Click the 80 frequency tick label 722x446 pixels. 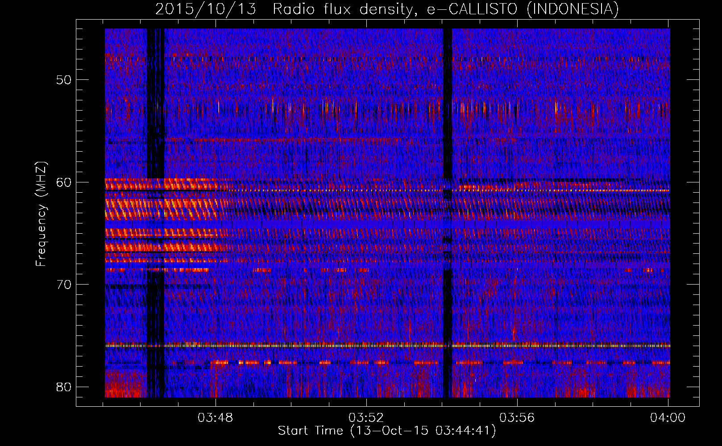click(x=64, y=387)
